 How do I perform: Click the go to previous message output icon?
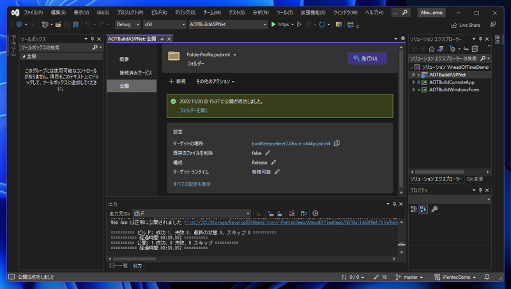[271, 213]
